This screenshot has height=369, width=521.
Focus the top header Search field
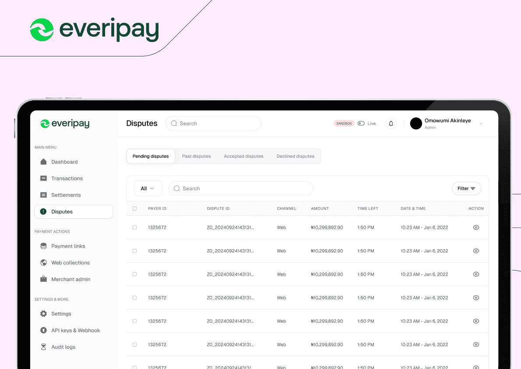tap(213, 124)
